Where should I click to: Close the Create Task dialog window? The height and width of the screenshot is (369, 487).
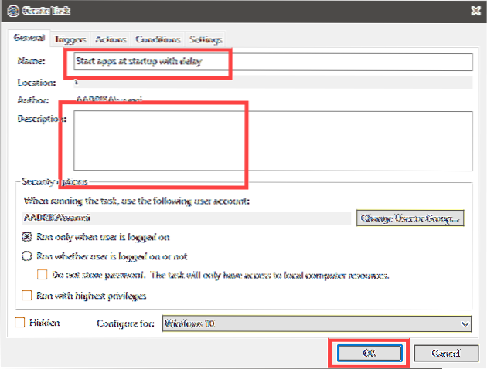point(472,10)
